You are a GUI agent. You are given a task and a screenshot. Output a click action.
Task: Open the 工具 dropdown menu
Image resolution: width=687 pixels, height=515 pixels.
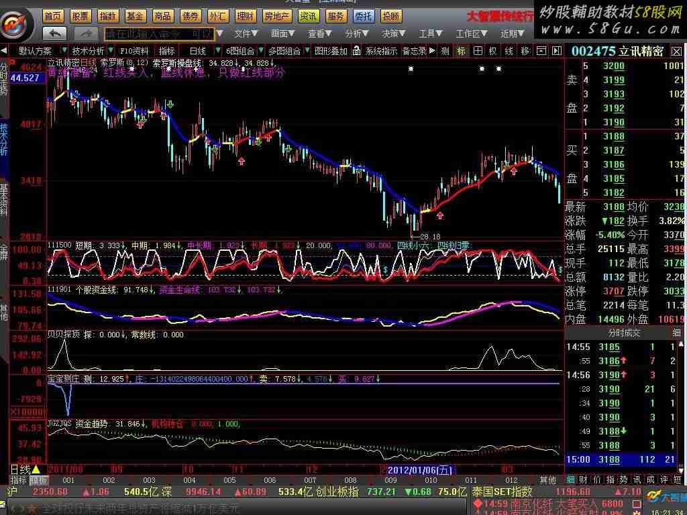[x=431, y=34]
